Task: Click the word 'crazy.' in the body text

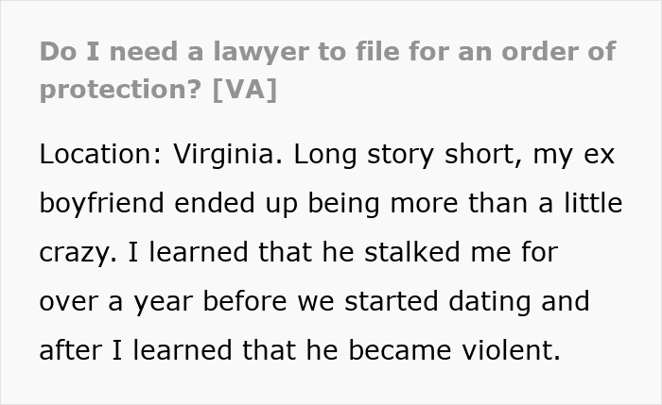Action: (78, 253)
